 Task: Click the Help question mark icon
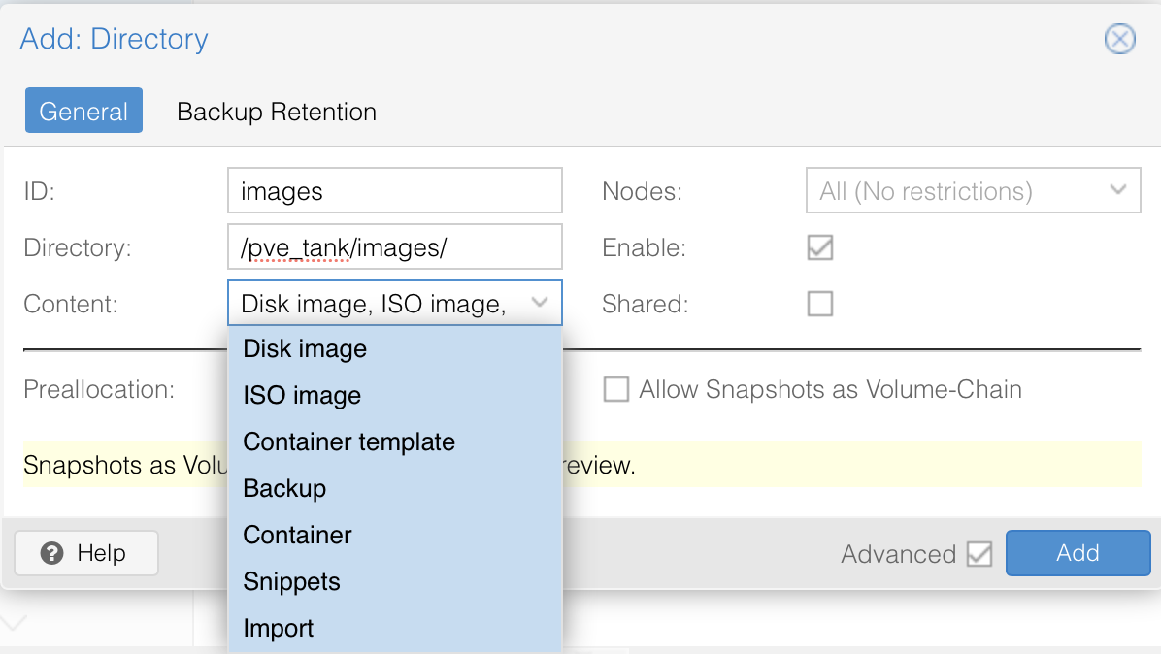tap(51, 553)
